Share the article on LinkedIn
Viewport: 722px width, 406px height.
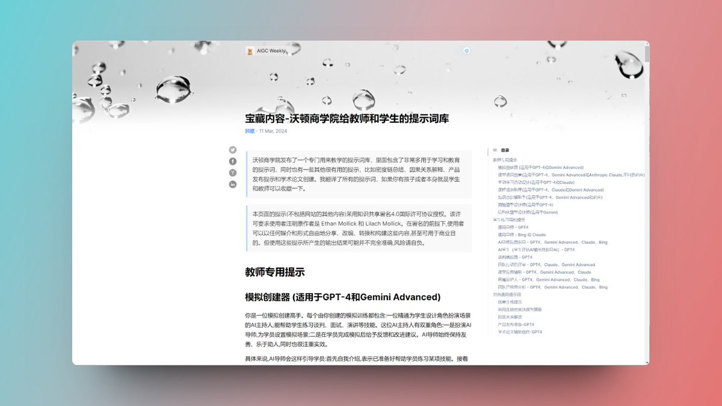[x=233, y=184]
